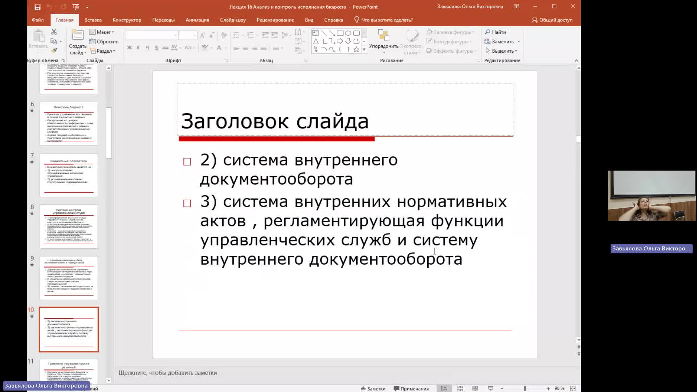This screenshot has width=697, height=392.
Task: Open Примечания comments from status bar
Action: point(411,388)
